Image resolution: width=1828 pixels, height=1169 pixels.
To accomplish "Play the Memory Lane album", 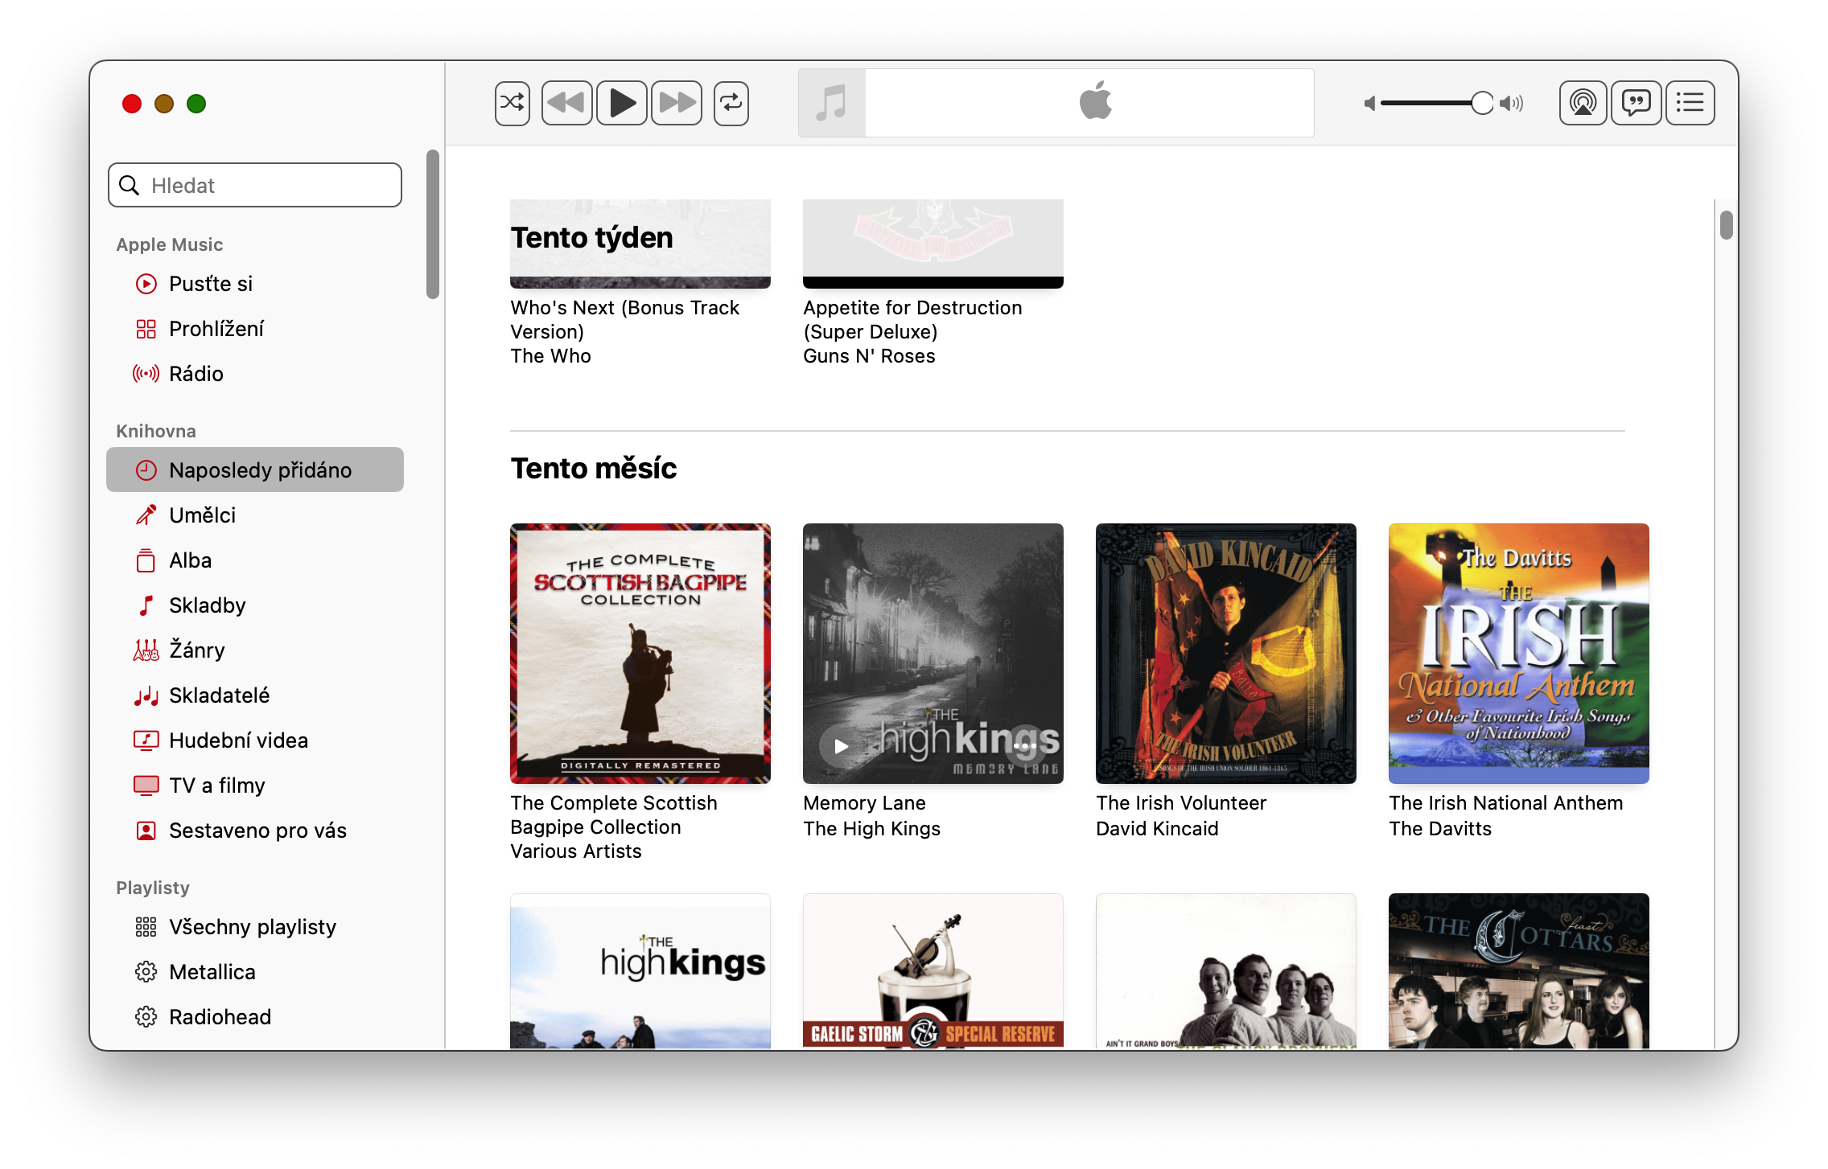I will point(841,746).
